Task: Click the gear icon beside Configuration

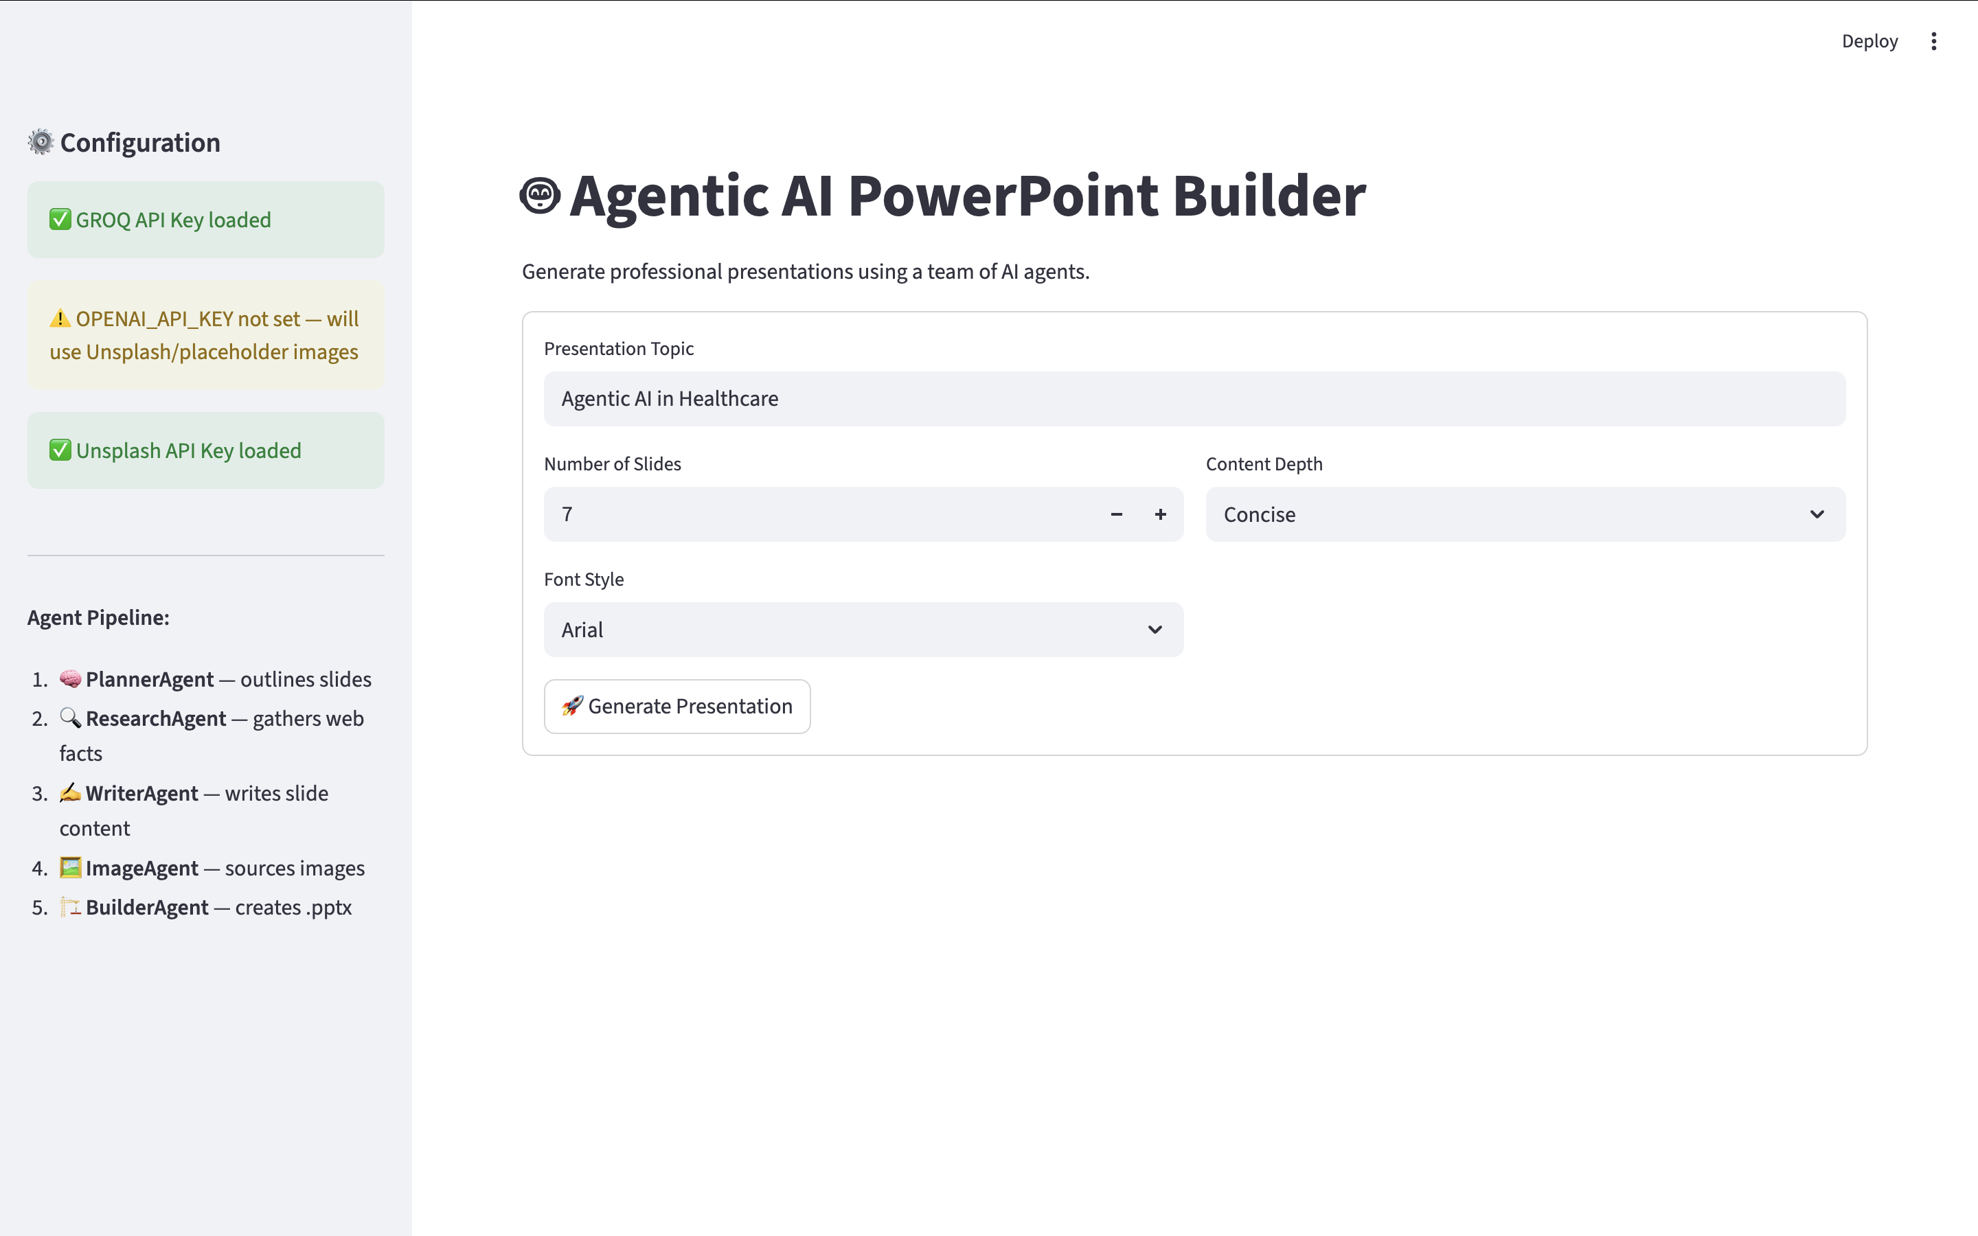Action: tap(40, 142)
